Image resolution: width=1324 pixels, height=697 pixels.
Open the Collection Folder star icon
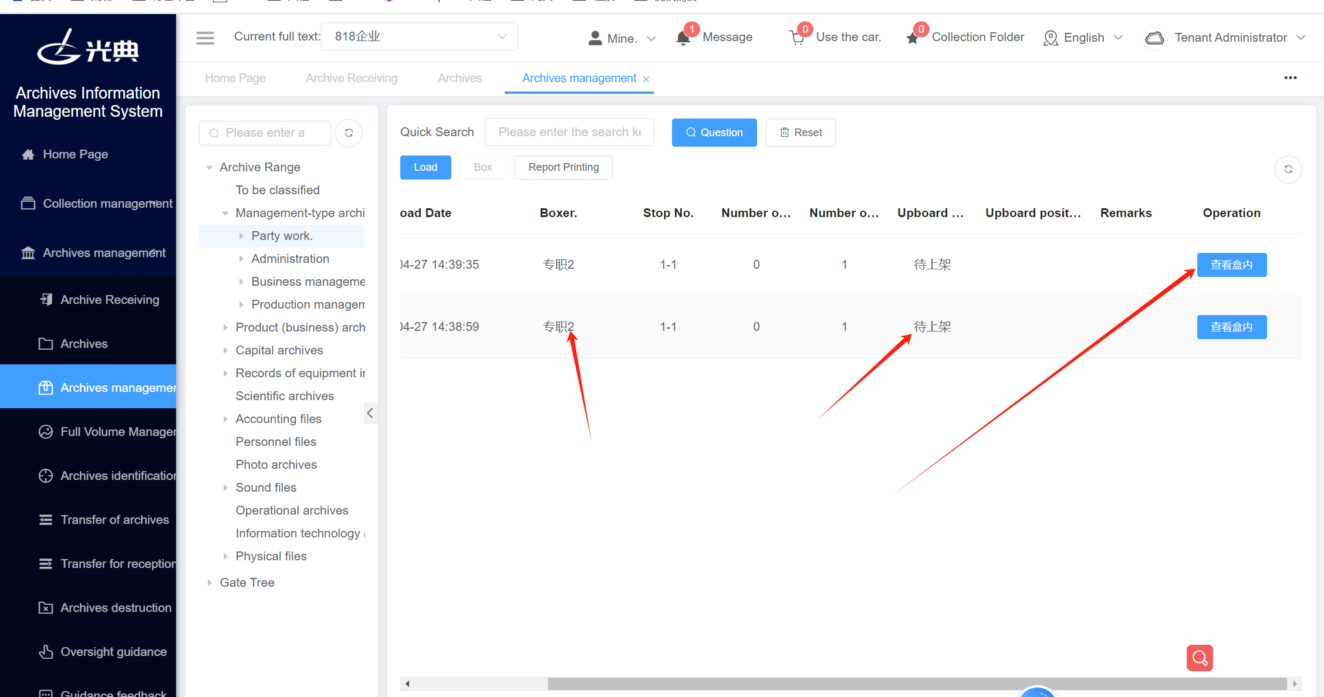[x=912, y=38]
